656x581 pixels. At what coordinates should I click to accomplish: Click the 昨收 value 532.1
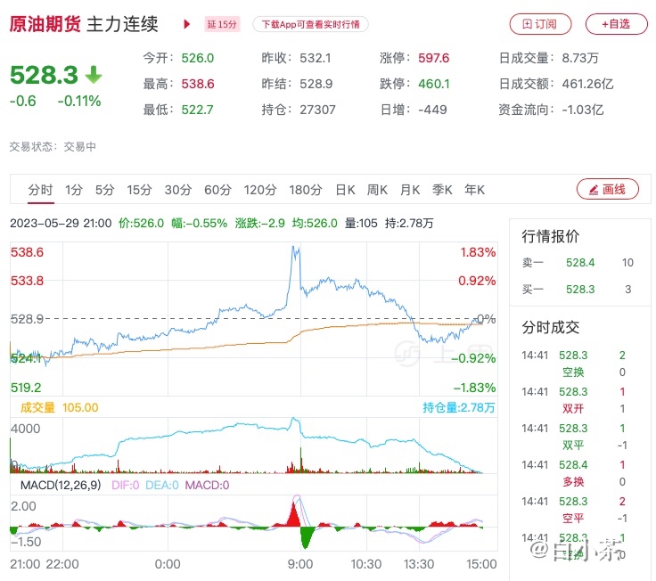(316, 58)
